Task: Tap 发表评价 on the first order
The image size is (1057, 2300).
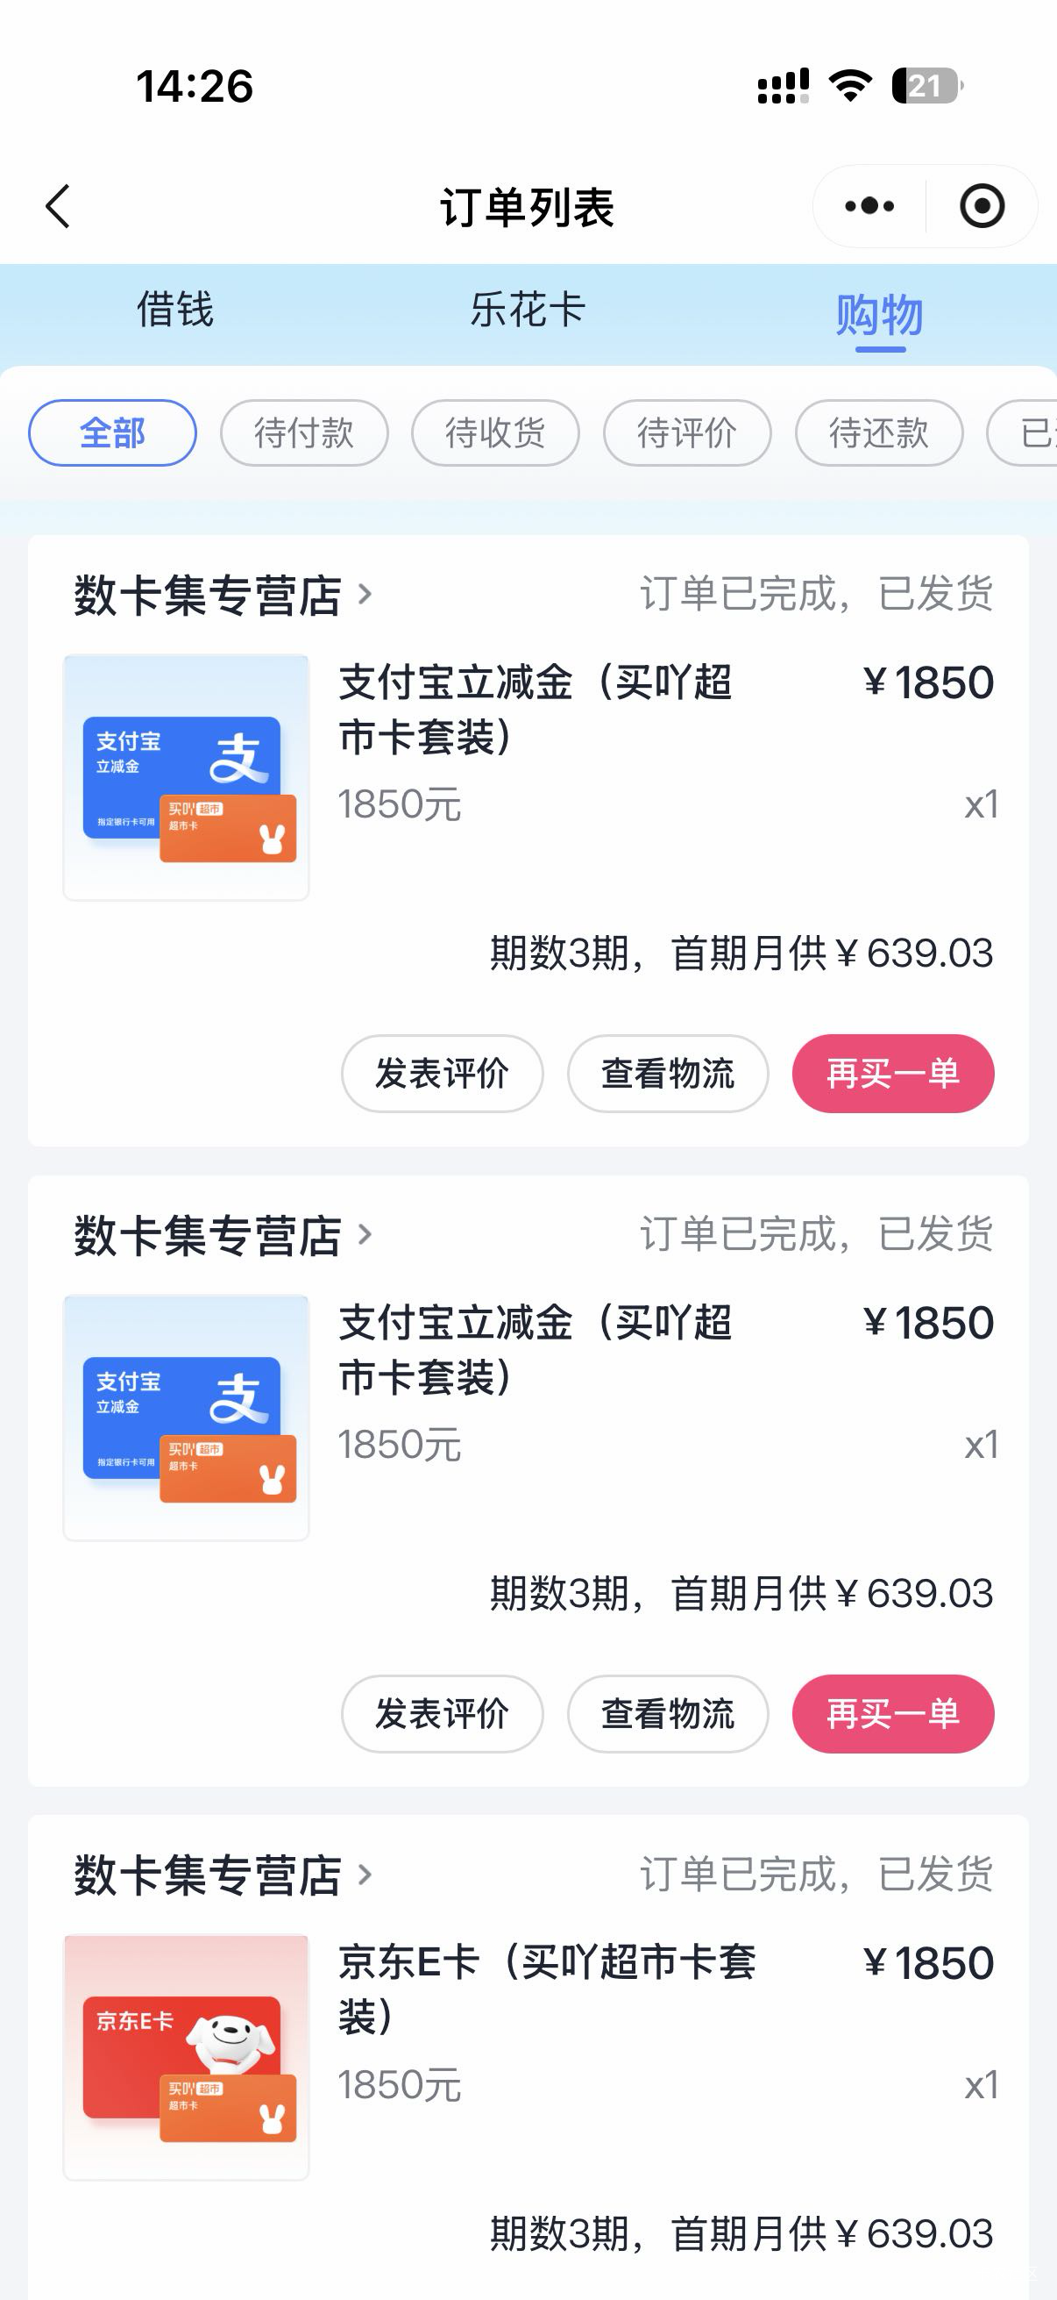Action: 442,1073
